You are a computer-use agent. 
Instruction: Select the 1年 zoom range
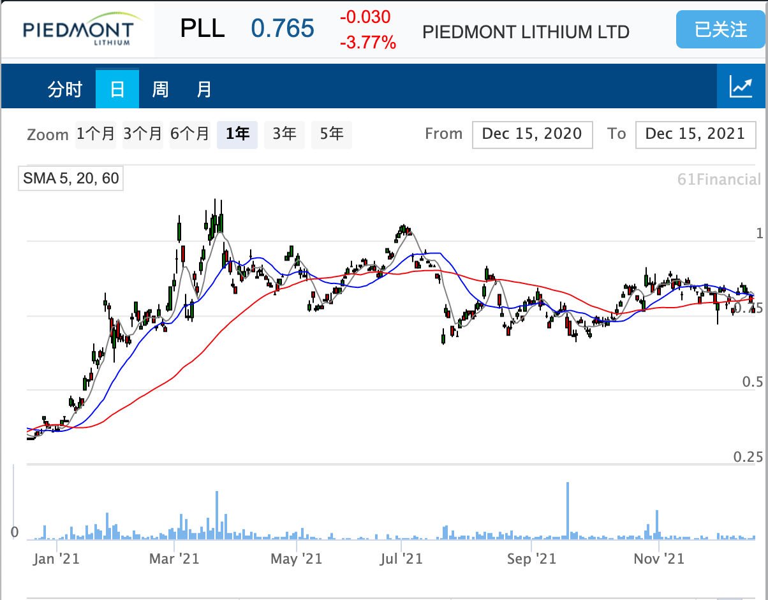[237, 134]
